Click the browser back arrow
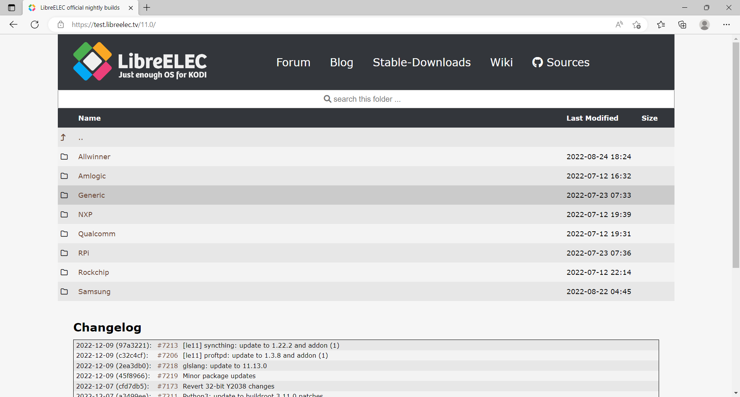 [x=13, y=25]
